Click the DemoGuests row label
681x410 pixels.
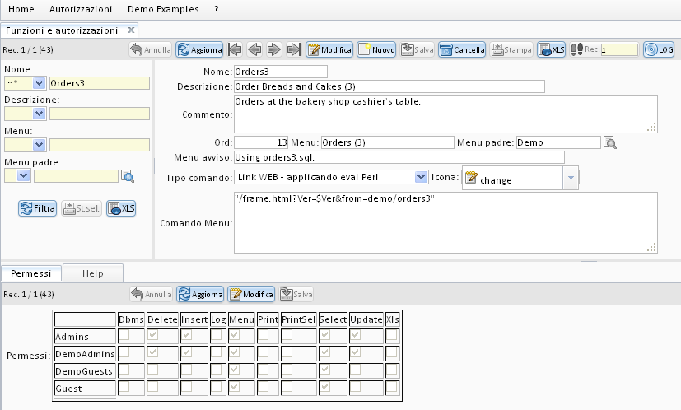(85, 371)
